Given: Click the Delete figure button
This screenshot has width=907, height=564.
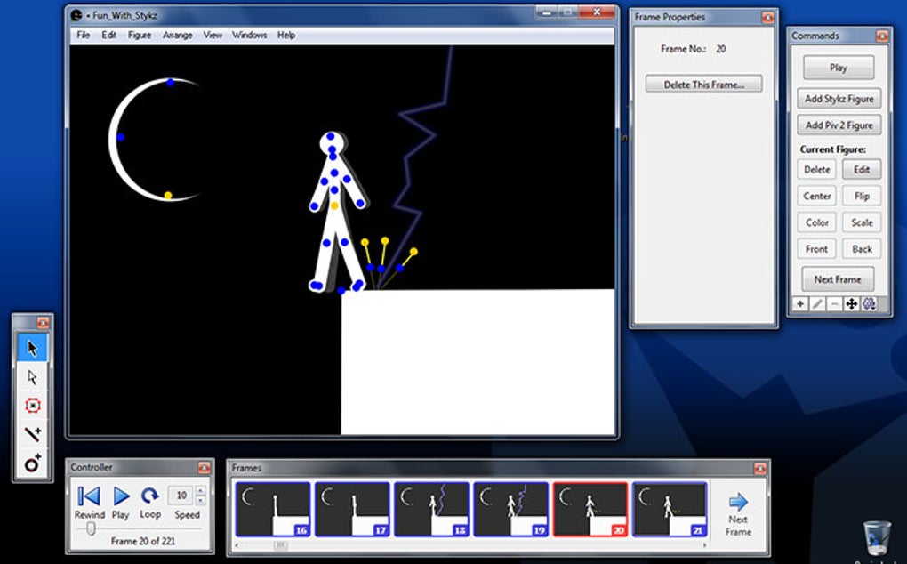Looking at the screenshot, I should (x=817, y=170).
